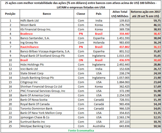Select position number 25 cell

[10, 126]
